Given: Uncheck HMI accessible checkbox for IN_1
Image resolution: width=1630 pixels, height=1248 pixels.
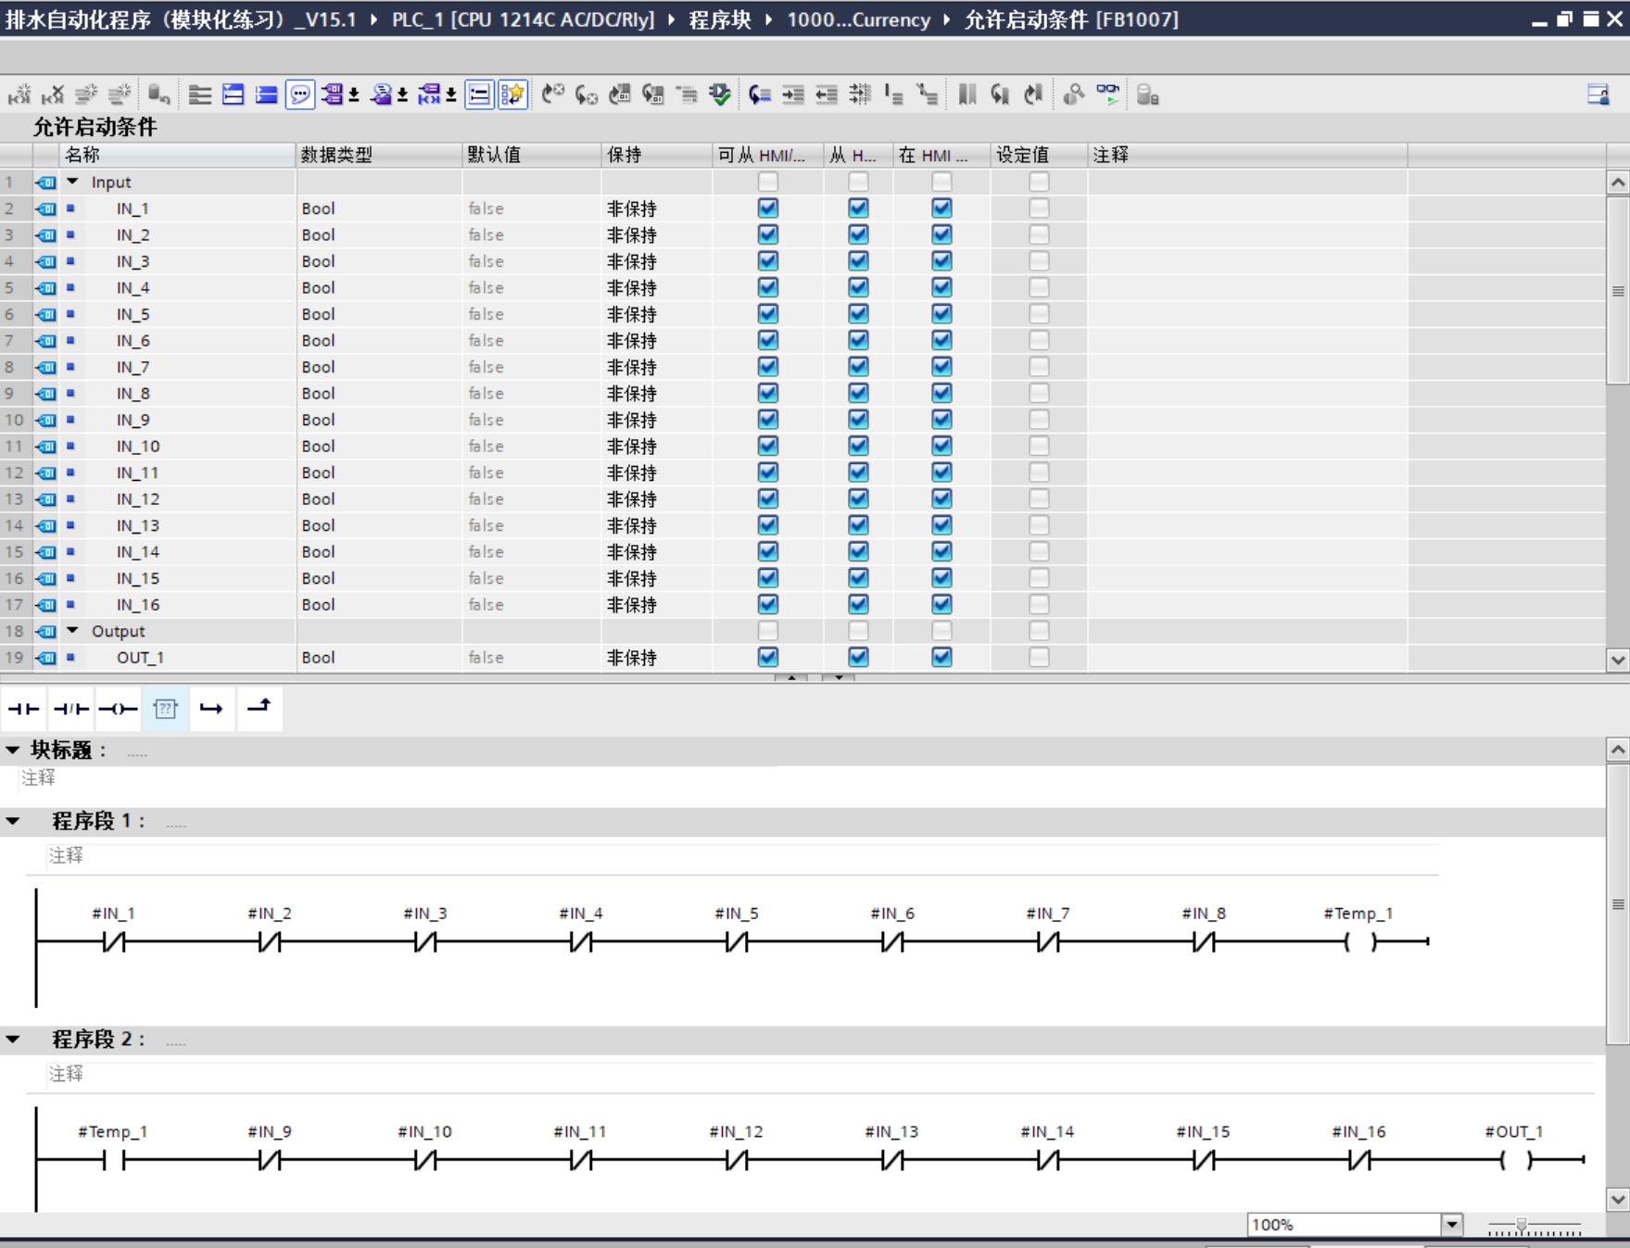Looking at the screenshot, I should click(x=767, y=208).
